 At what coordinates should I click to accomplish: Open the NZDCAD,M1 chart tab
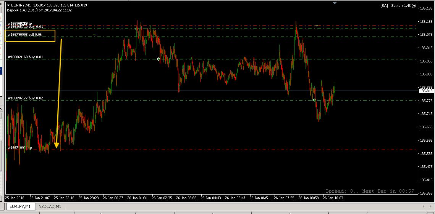[50, 206]
